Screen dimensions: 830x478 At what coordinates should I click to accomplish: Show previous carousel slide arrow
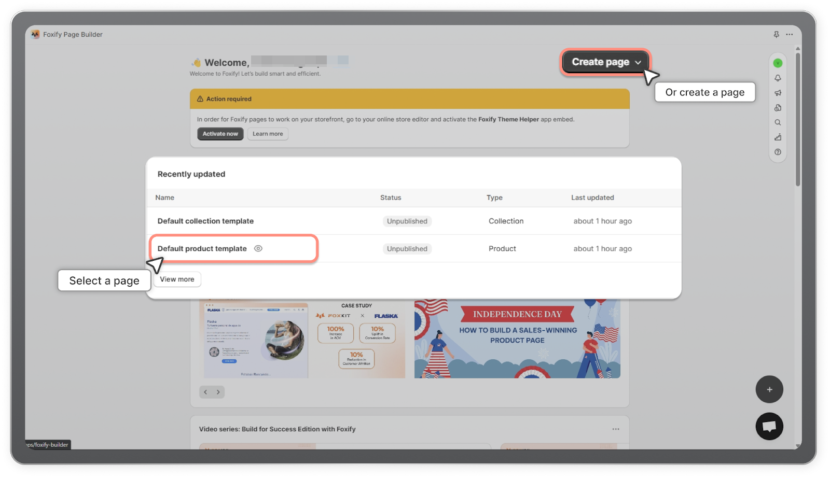pyautogui.click(x=205, y=392)
